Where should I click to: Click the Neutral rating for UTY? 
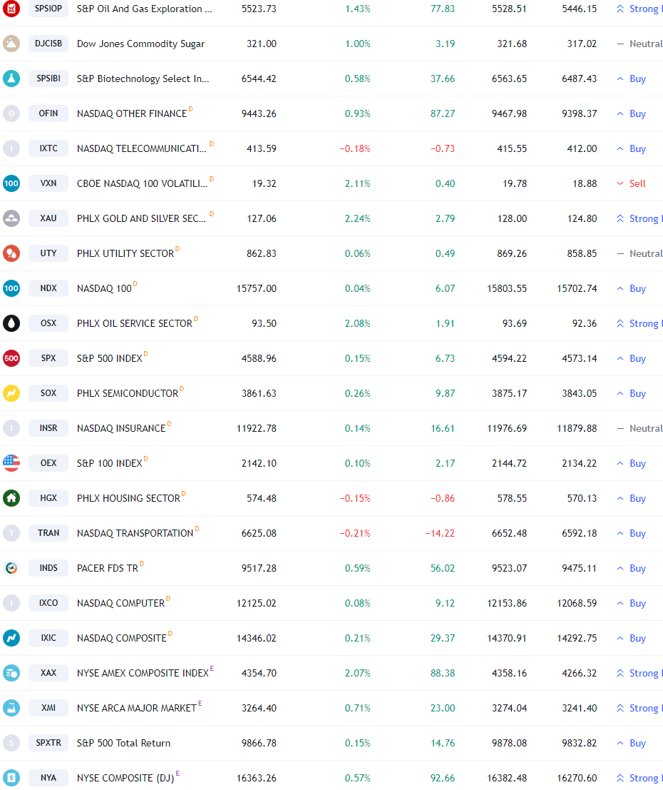point(640,253)
